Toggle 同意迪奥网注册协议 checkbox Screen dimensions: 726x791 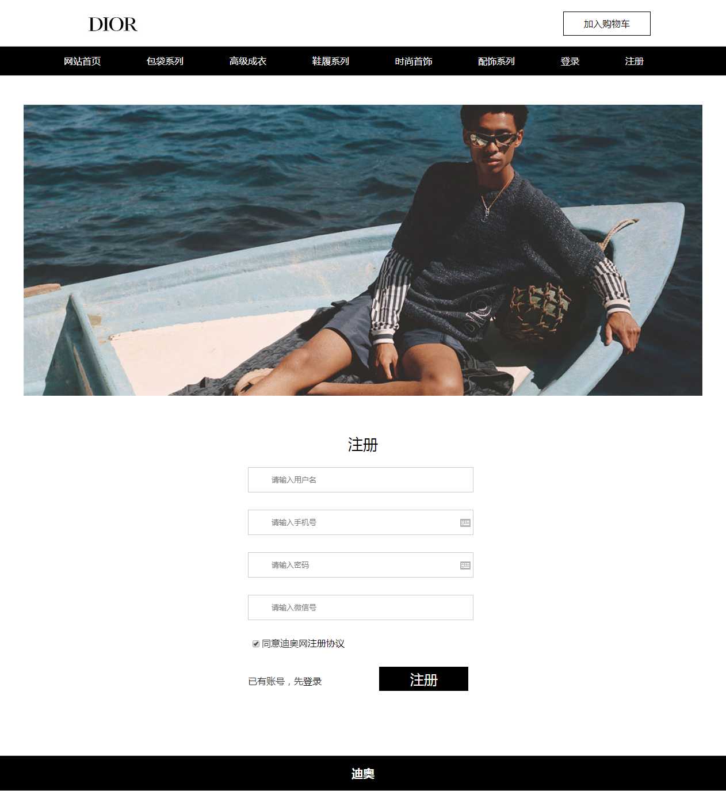256,644
